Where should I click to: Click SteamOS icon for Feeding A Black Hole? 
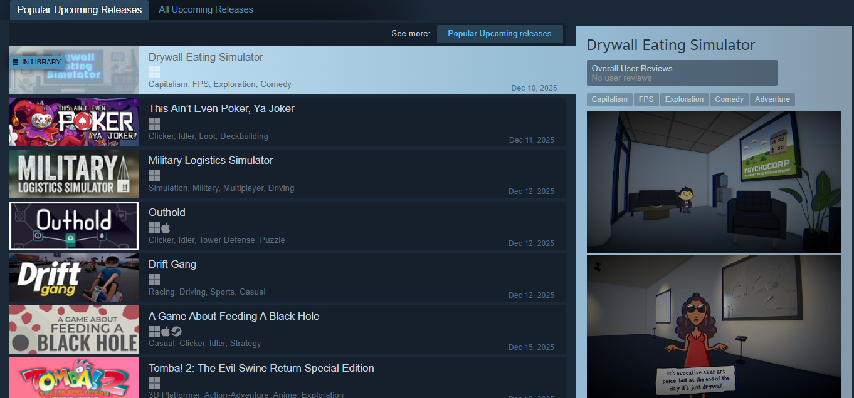click(x=176, y=332)
